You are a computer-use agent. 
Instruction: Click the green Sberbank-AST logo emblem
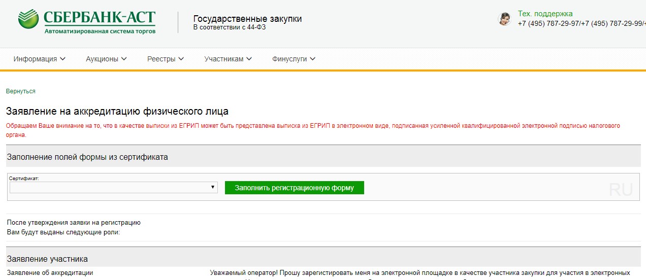29,20
